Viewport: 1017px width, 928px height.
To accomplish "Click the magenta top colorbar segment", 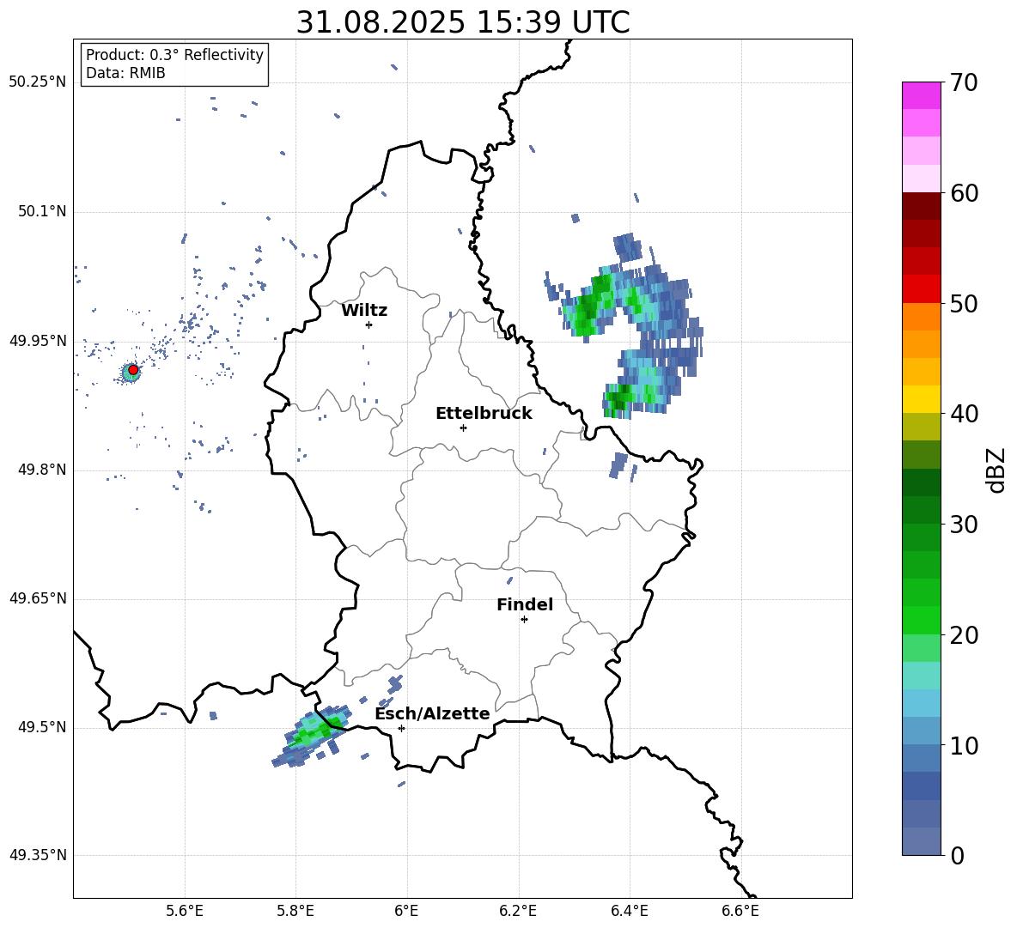I will click(922, 95).
